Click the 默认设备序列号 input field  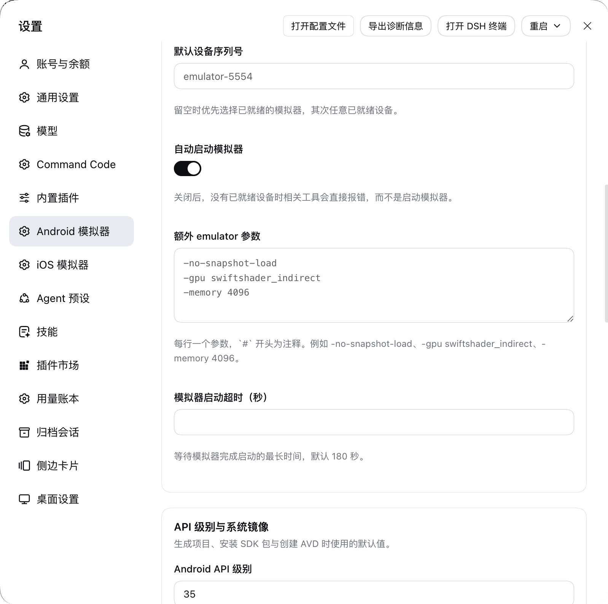[374, 76]
